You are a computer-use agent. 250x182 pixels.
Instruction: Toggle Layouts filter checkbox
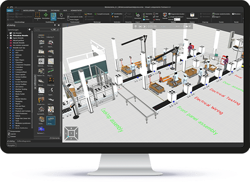[9, 134]
